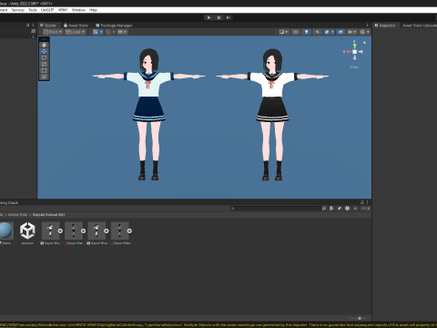Lock the Hierarchy panel
Viewport: 437px width, 328px height.
pos(27,26)
